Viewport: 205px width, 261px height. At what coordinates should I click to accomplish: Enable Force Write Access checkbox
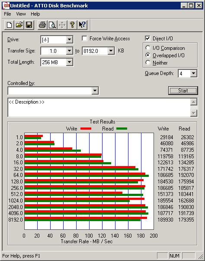click(x=84, y=39)
